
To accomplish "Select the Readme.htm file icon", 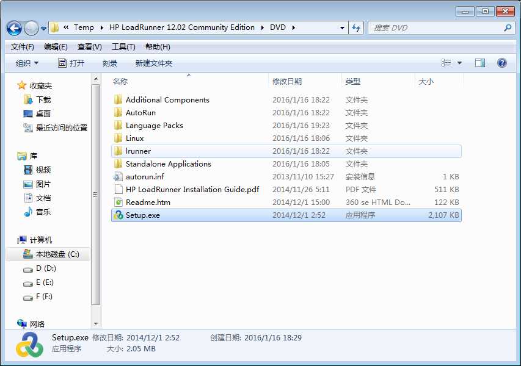I will (118, 202).
